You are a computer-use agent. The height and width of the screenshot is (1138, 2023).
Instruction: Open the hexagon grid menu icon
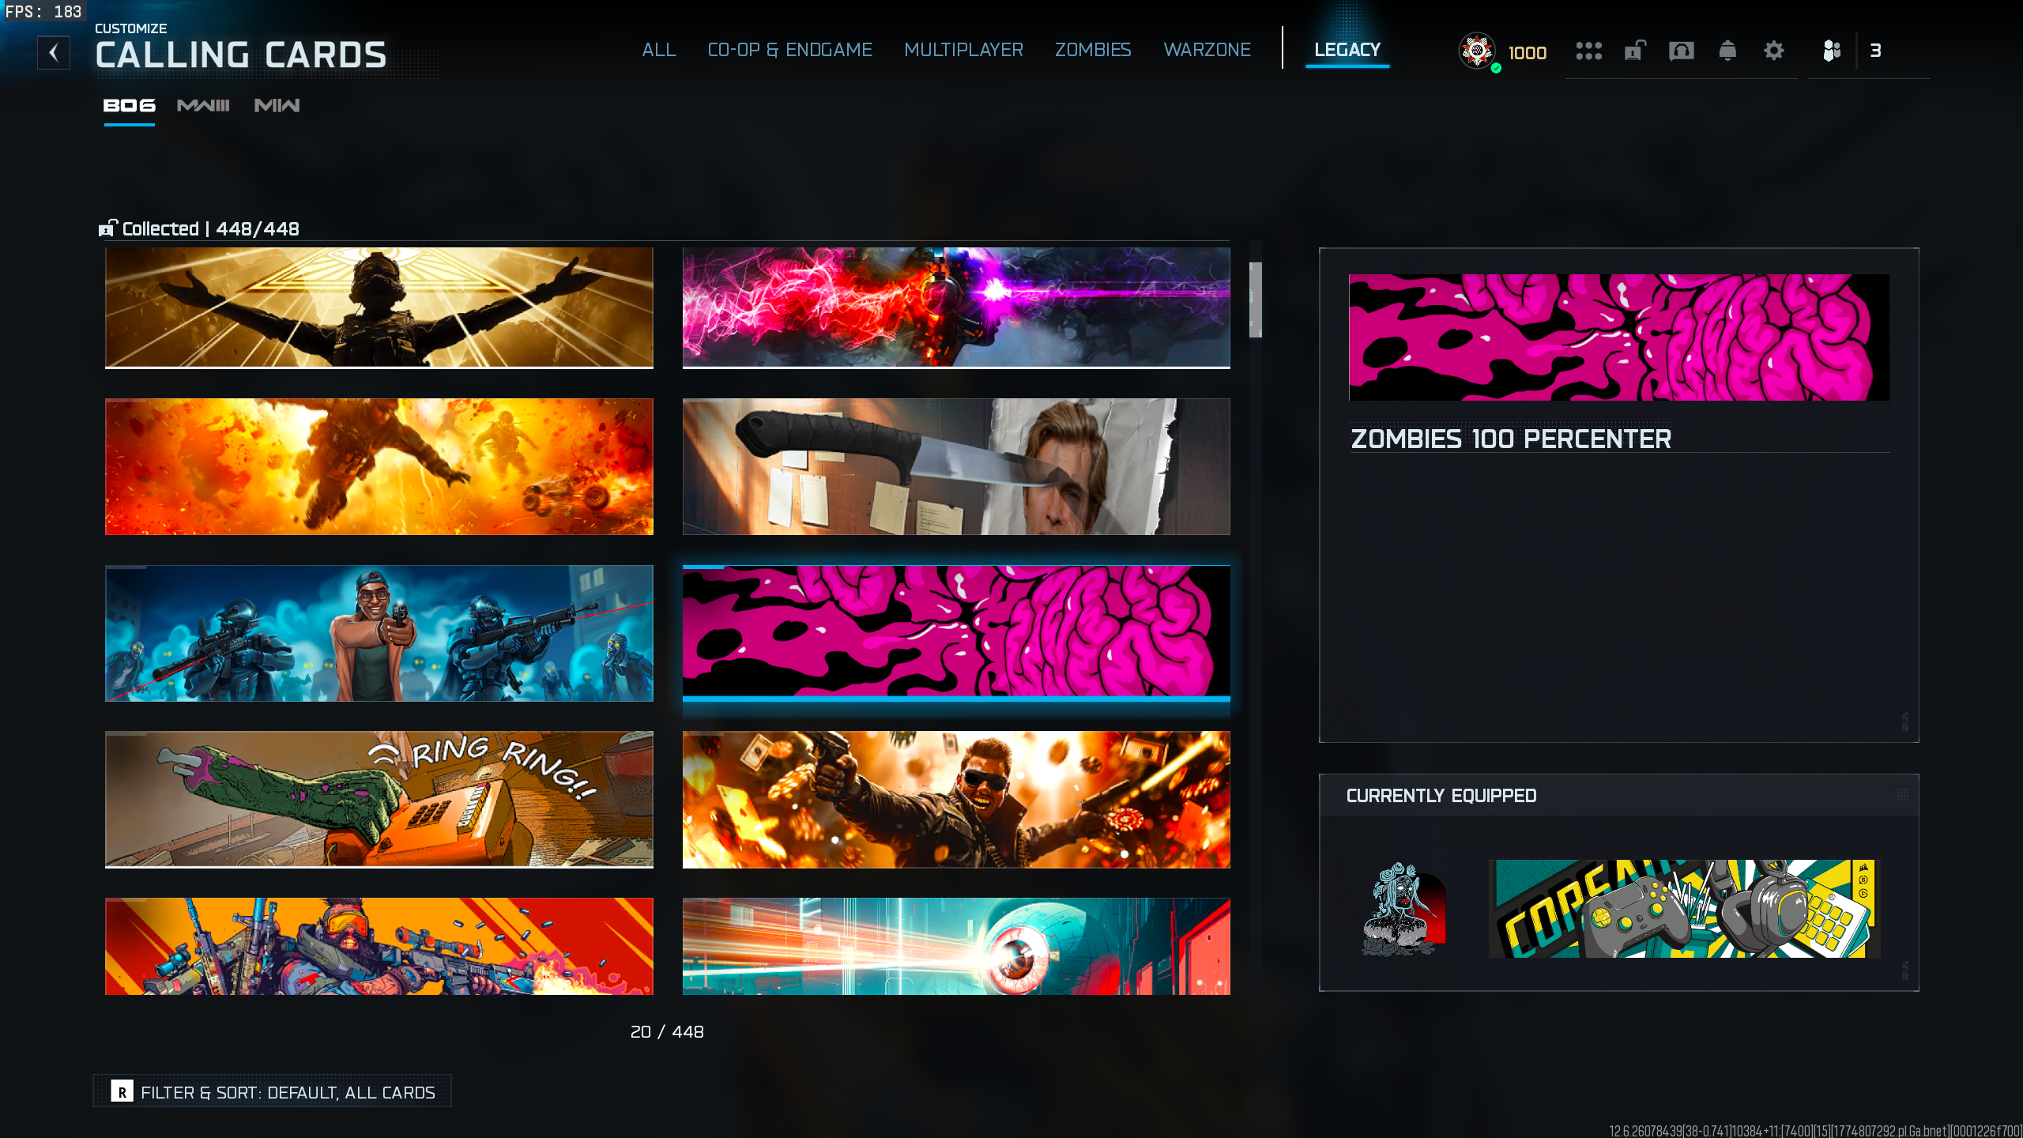point(1588,51)
